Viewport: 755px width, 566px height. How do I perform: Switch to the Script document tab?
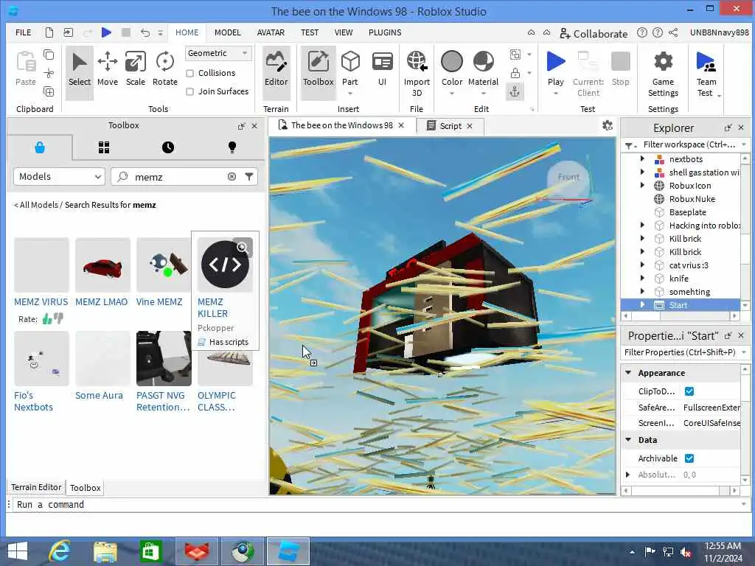coord(450,125)
